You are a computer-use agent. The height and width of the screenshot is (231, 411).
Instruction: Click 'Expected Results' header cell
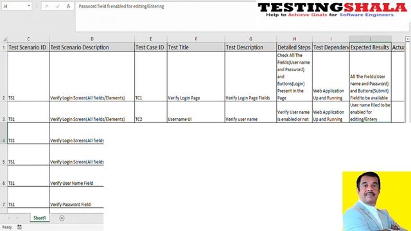click(x=371, y=47)
